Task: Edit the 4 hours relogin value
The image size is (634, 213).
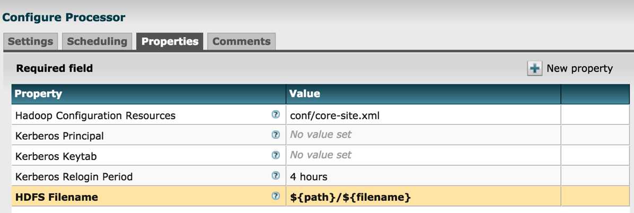Action: (x=424, y=176)
